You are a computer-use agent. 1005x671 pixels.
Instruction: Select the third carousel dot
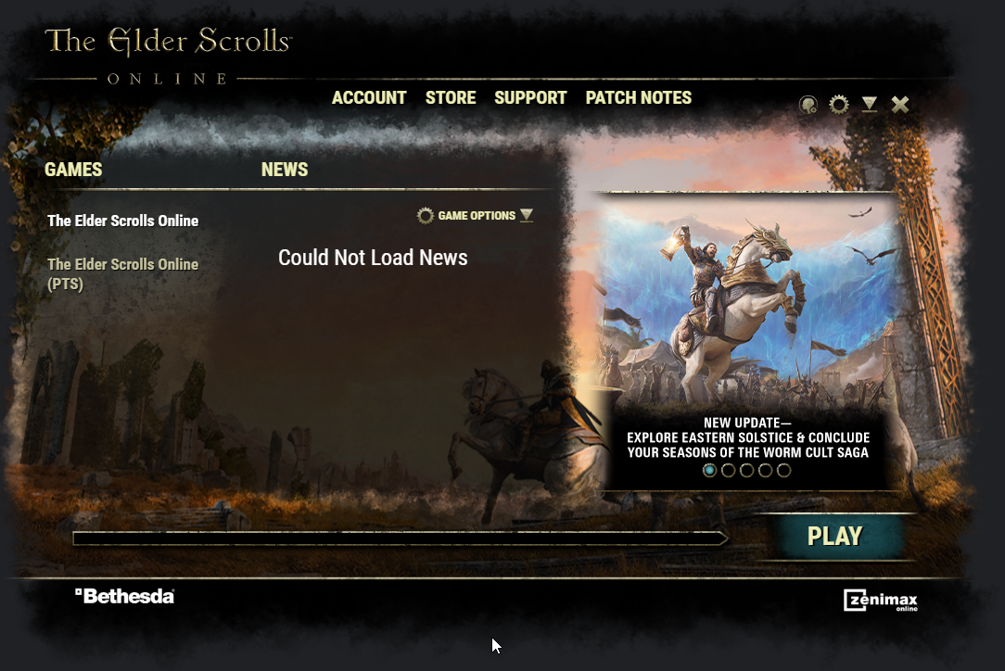[x=746, y=471]
